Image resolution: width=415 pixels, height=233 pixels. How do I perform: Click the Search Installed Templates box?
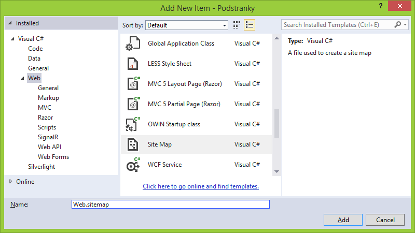(344, 25)
